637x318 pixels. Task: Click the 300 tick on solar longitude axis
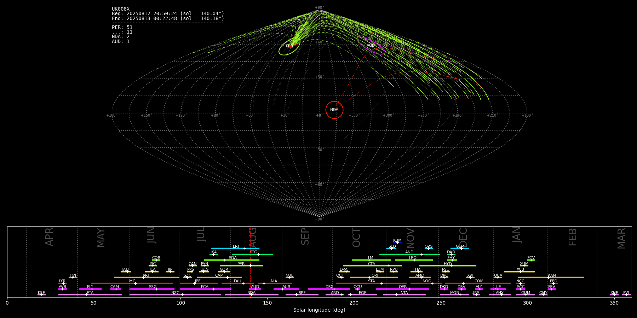coord(527,303)
